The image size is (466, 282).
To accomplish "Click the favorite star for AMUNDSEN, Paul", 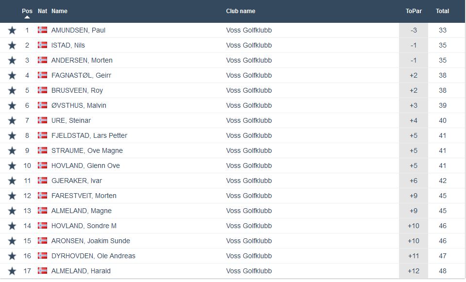I will (12, 31).
